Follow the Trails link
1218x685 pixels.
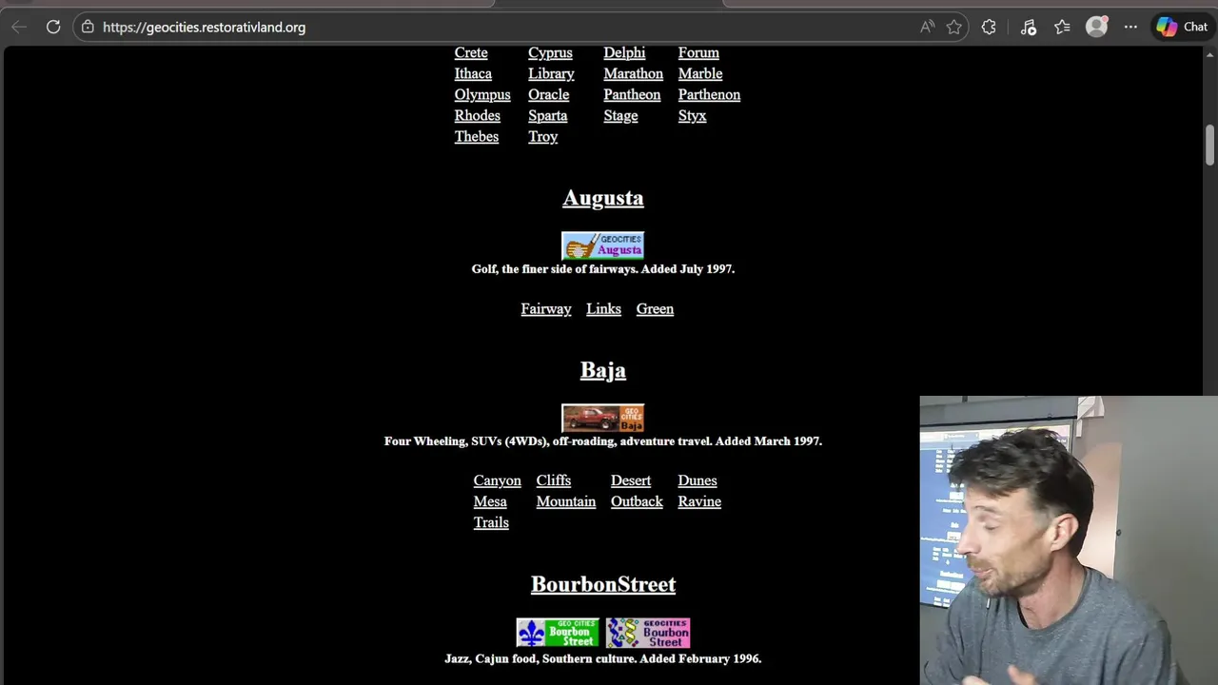(491, 522)
